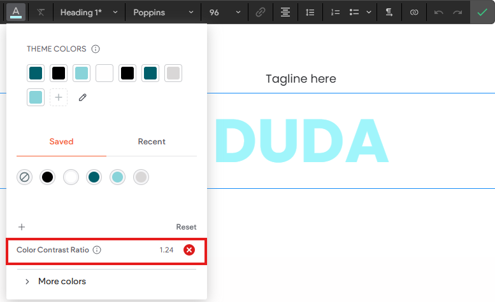Viewport: 495px width, 302px height.
Task: Choose white saved color circle
Action: (71, 177)
